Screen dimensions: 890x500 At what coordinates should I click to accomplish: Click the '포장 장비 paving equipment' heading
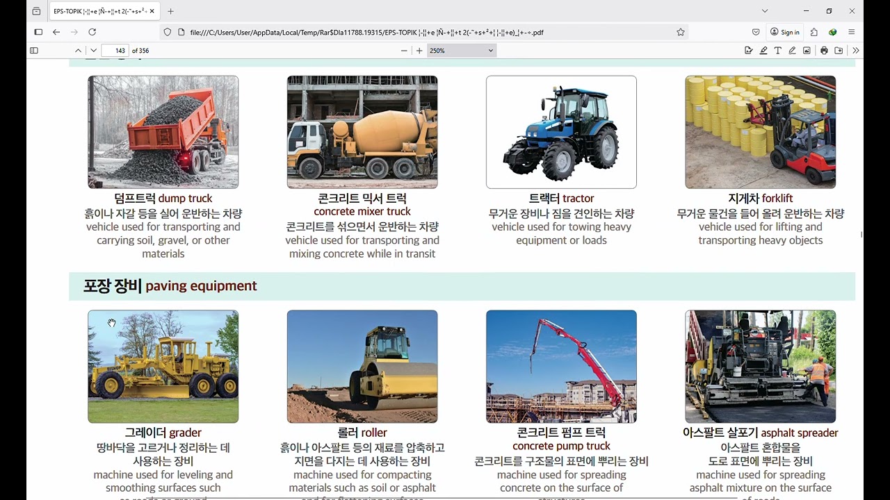click(x=170, y=285)
